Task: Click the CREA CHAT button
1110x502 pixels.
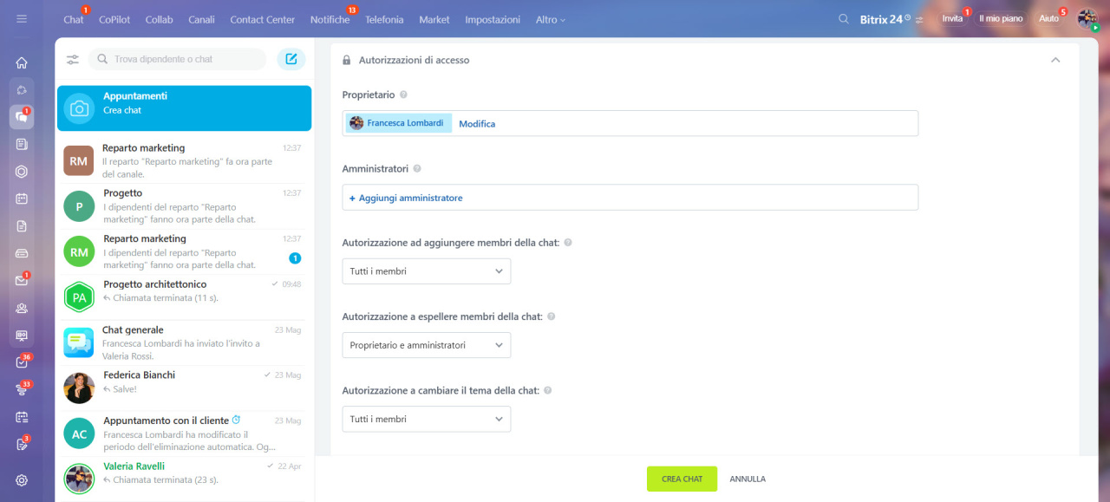Action: point(682,479)
